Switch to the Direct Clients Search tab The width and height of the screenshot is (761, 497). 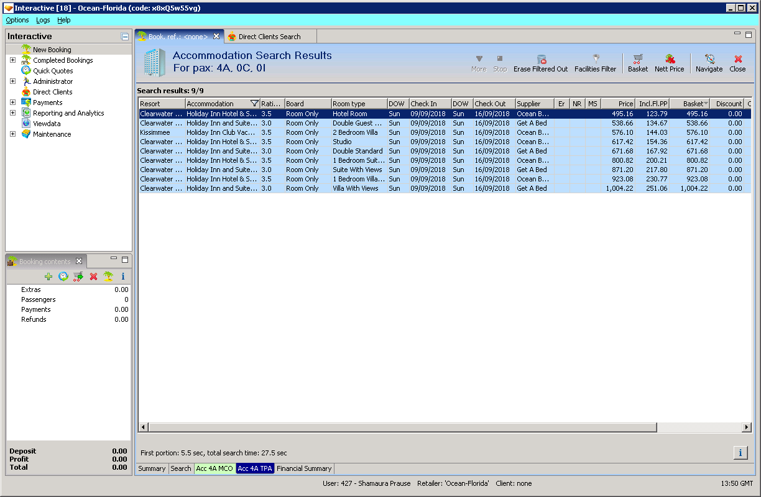[x=269, y=37]
